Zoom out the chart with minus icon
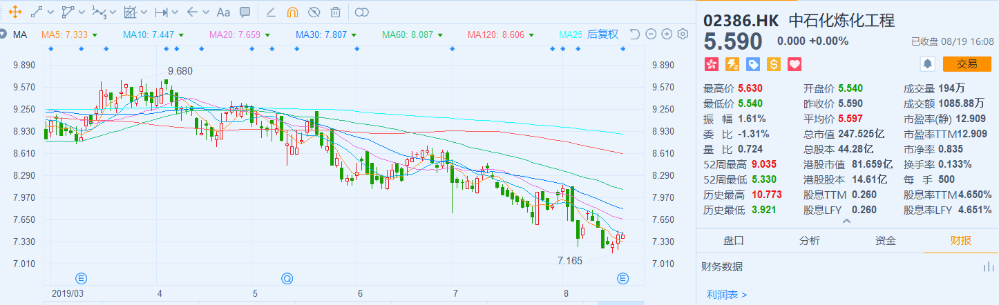Screen dimensions: 999x305 pos(651,34)
